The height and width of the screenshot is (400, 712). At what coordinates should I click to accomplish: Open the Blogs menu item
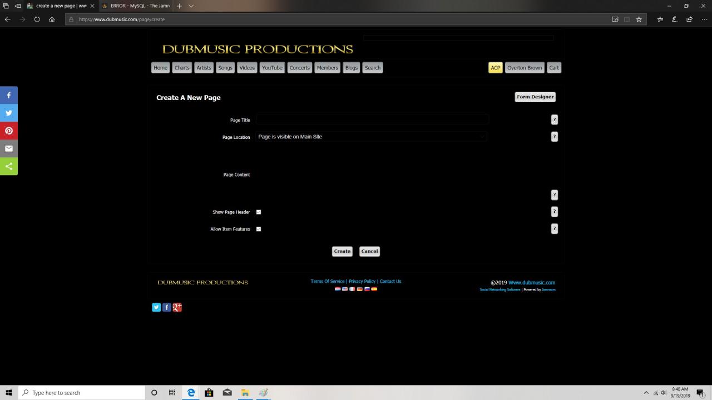(x=352, y=68)
